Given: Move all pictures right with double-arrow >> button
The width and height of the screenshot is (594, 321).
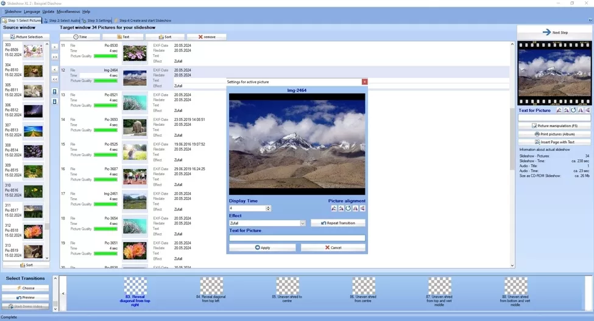Looking at the screenshot, I should [55, 57].
